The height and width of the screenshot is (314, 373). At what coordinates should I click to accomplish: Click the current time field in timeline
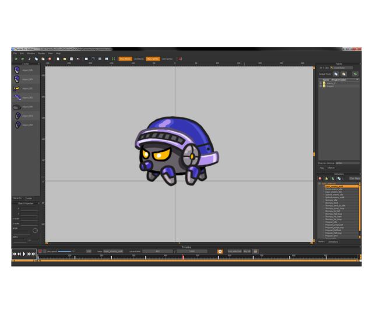(157, 252)
